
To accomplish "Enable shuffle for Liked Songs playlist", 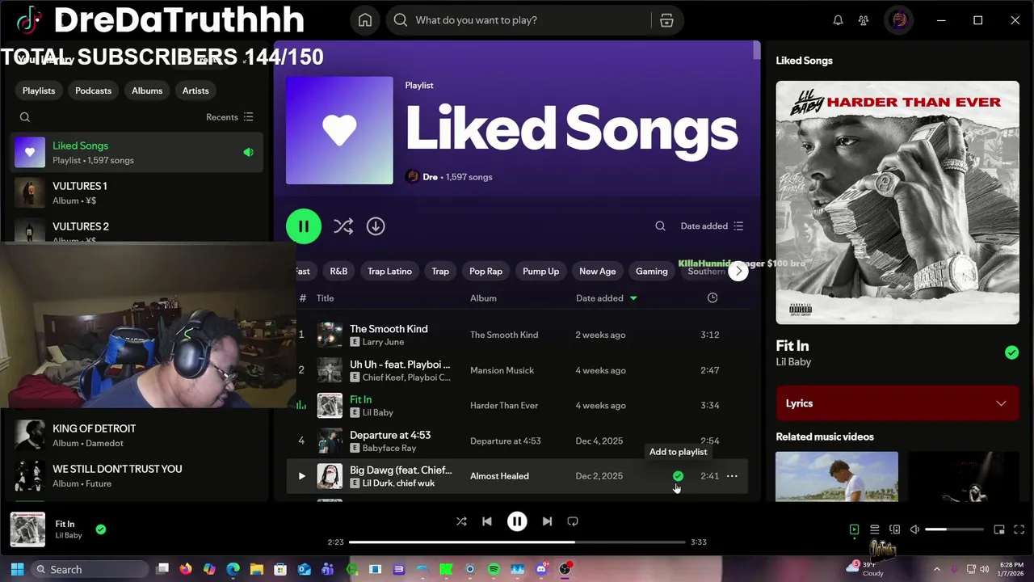I will pyautogui.click(x=343, y=226).
